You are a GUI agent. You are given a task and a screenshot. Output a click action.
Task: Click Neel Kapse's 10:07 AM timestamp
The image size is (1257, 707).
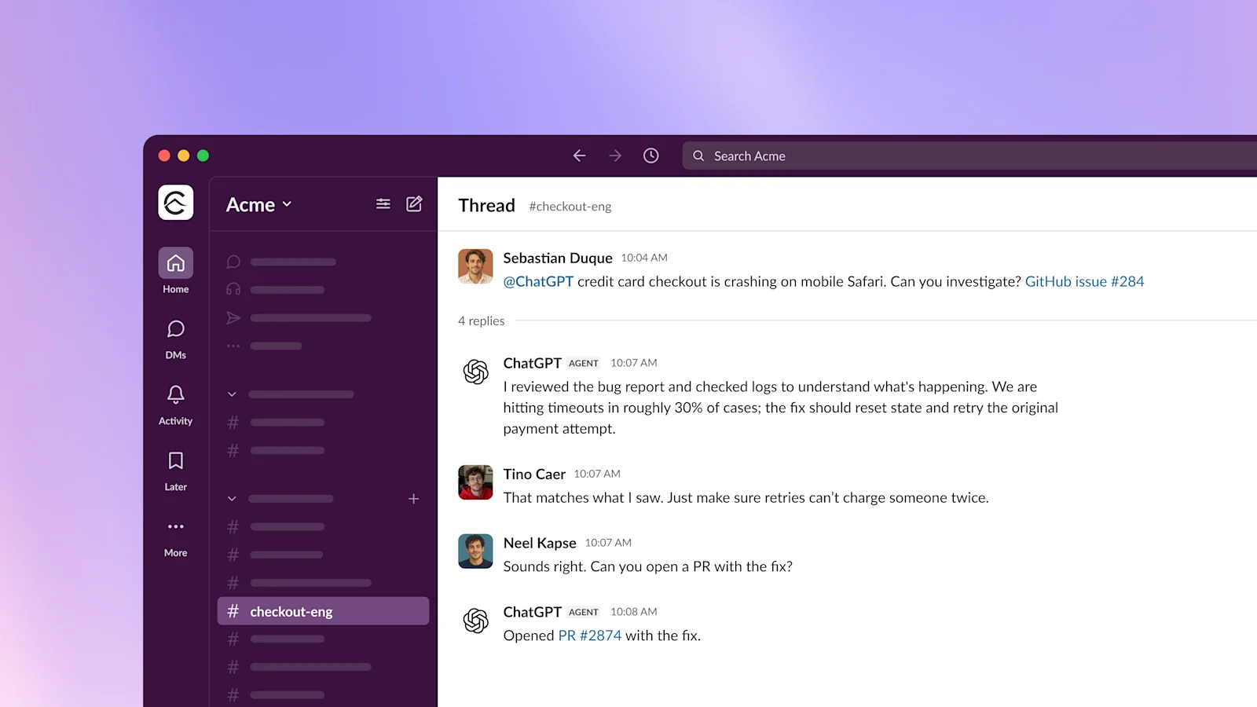coord(608,543)
